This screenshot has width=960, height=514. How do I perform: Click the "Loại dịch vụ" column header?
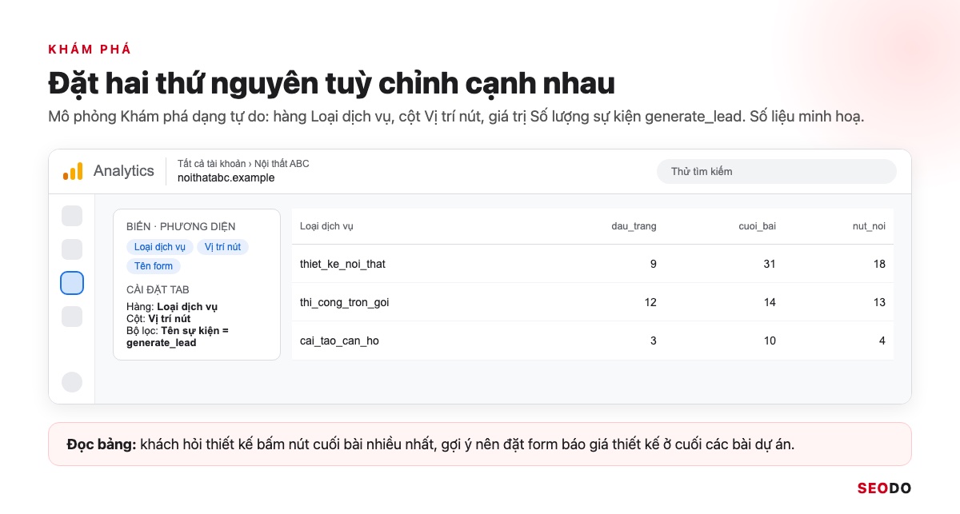326,226
